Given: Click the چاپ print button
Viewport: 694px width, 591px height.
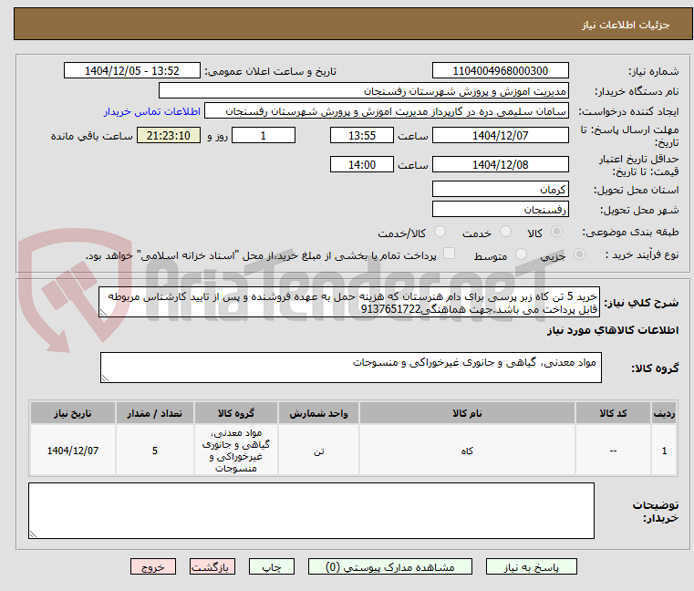Looking at the screenshot, I should (x=272, y=566).
